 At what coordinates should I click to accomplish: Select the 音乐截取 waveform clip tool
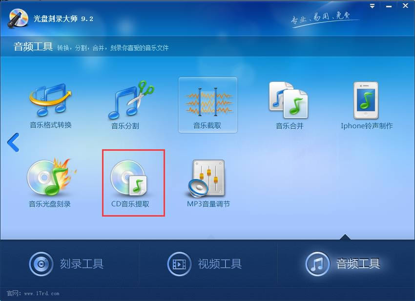208,105
